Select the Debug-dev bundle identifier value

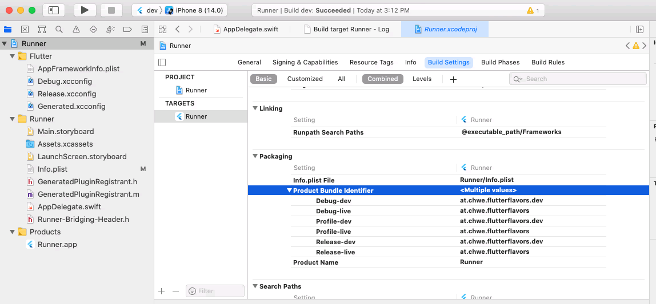click(x=502, y=200)
